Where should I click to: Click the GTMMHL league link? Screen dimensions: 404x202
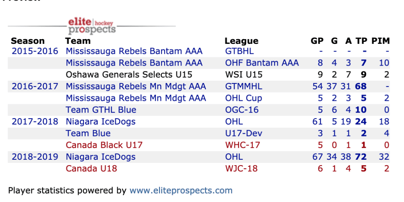pos(243,86)
